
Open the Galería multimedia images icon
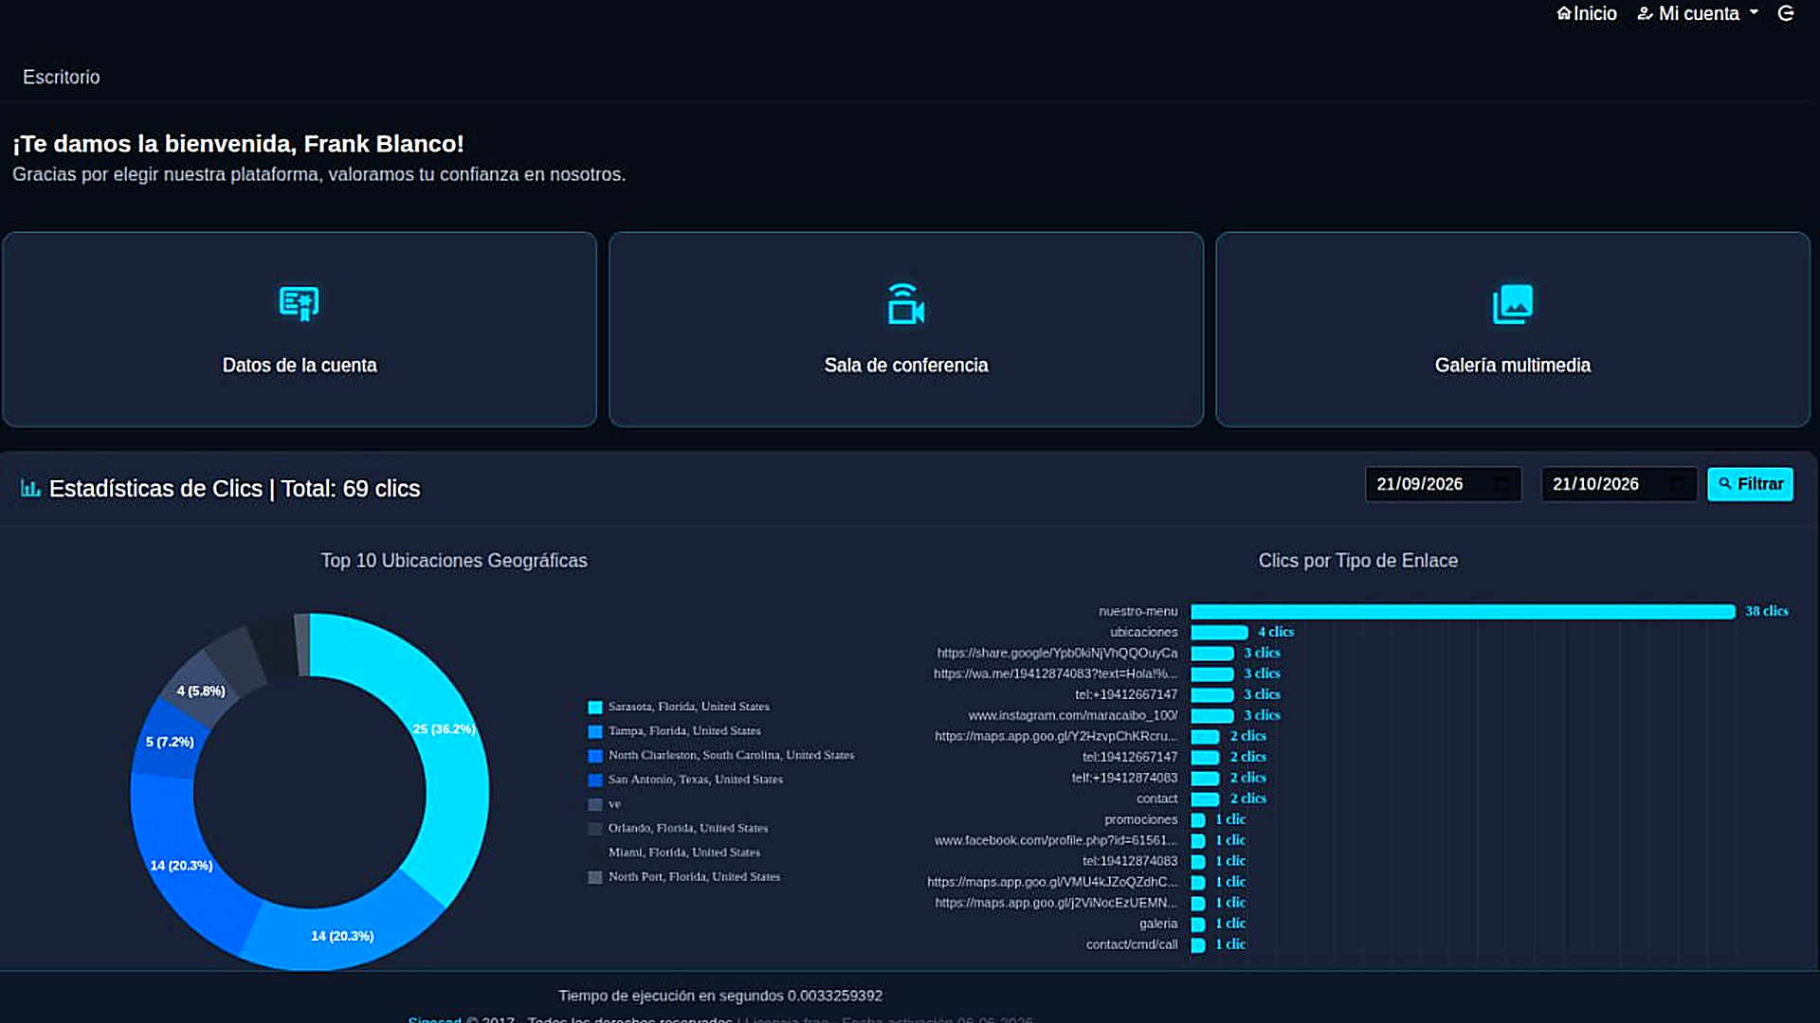pyautogui.click(x=1513, y=304)
